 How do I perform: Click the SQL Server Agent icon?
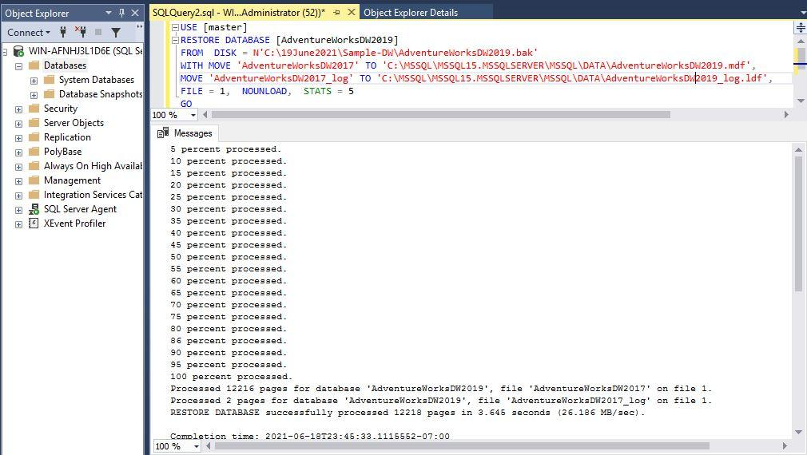click(x=34, y=209)
